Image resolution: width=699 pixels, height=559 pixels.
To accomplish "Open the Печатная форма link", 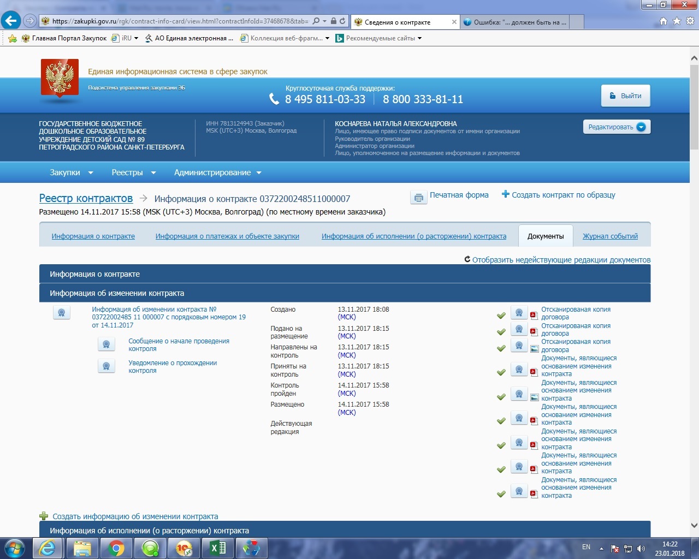I will (459, 195).
